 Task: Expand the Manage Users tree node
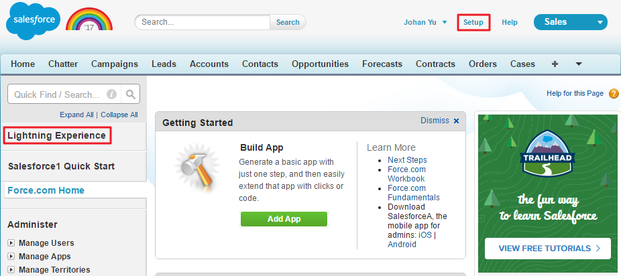(11, 243)
